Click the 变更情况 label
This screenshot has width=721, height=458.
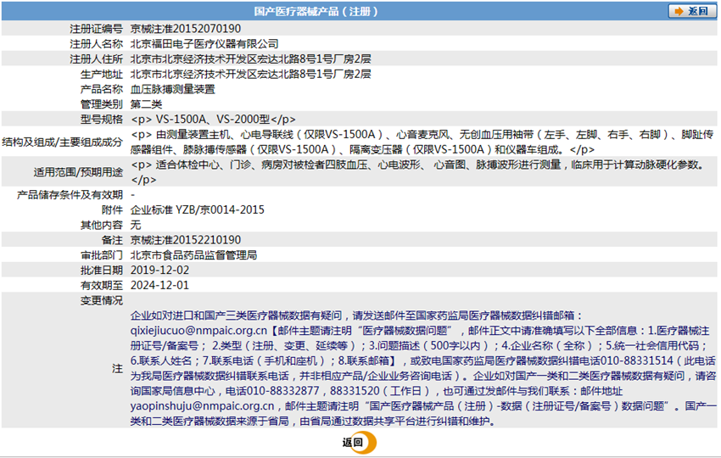coord(102,301)
